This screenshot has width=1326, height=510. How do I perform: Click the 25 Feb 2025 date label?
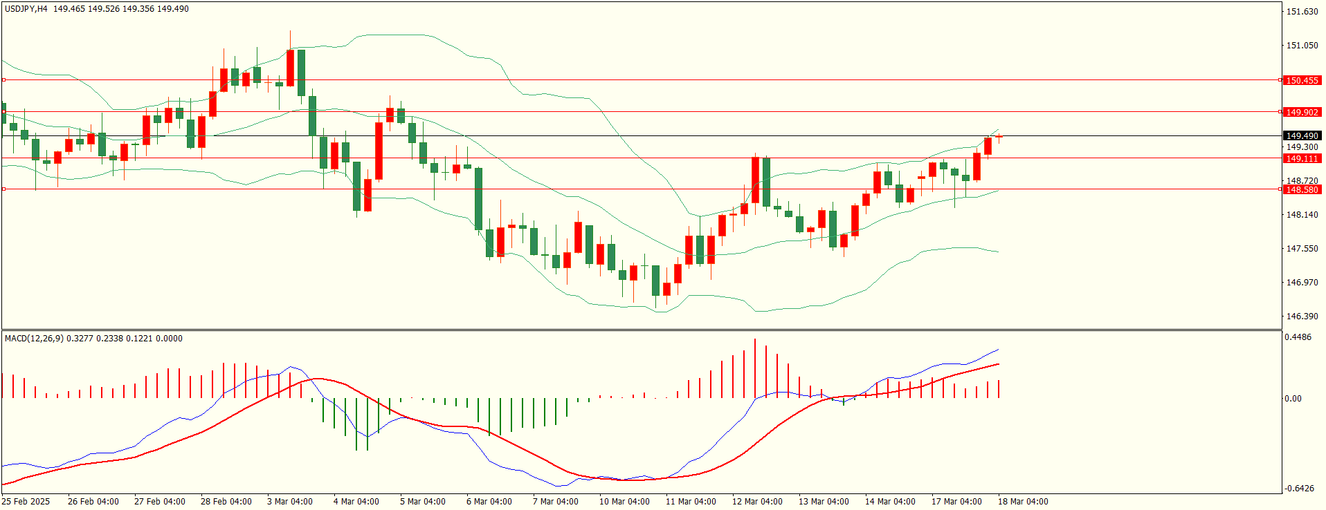26,501
